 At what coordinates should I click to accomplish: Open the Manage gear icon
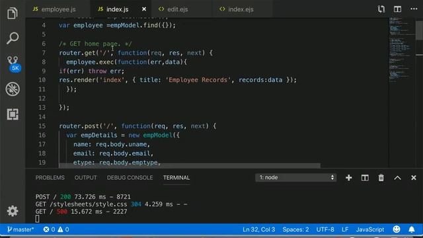tap(13, 211)
